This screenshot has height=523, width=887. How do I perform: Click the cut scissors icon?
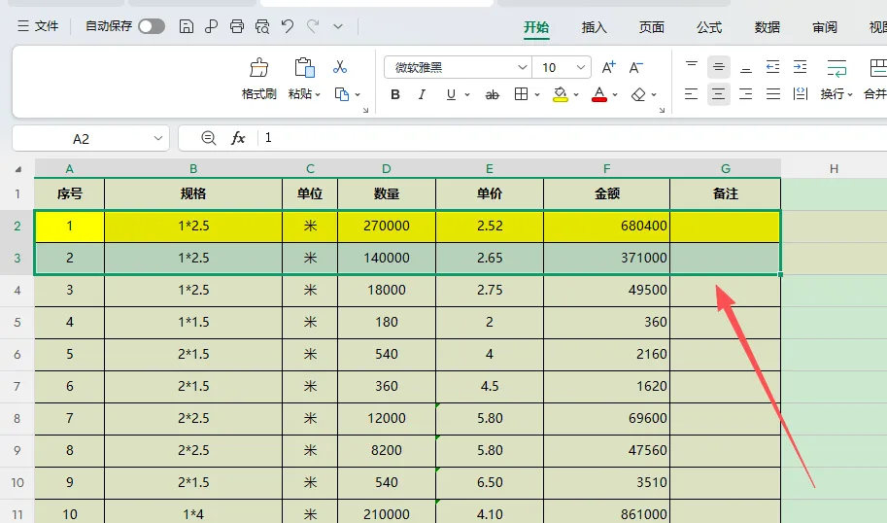pyautogui.click(x=340, y=67)
